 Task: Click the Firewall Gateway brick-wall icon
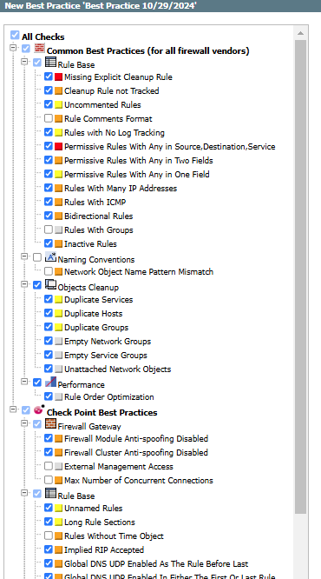[50, 423]
